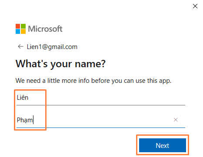
Task: Go back using the left arrow icon
Action: pyautogui.click(x=20, y=46)
